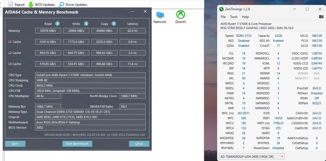Select L1 Cache Read 2247.6 GB/s

[x=48, y=42]
